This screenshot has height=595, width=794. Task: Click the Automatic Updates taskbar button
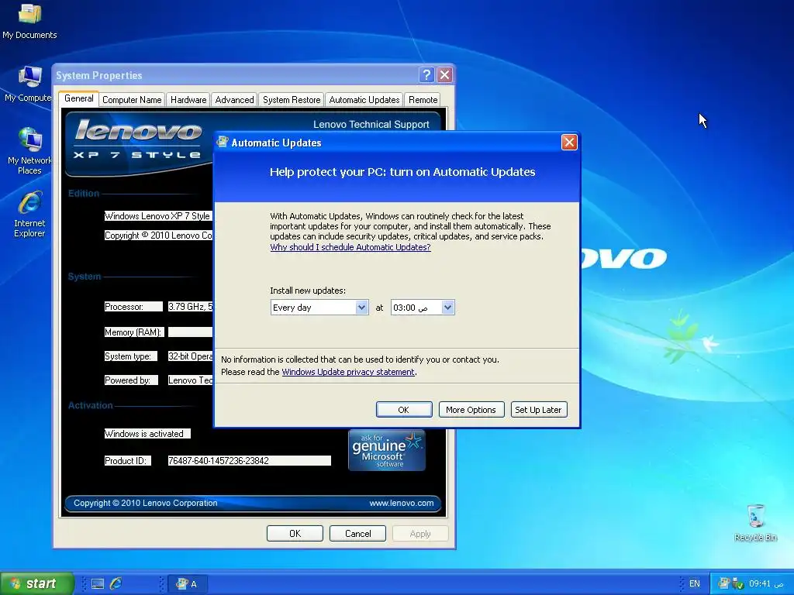[186, 584]
